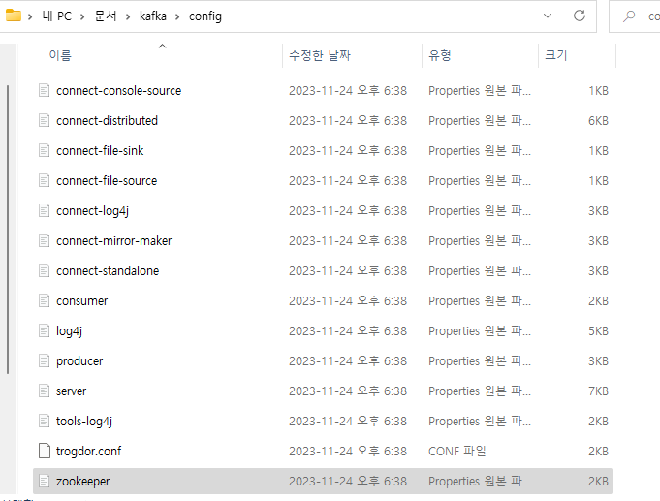Screen dimensions: 660x501
Task: Click the type cell of producer row
Action: [x=480, y=361]
